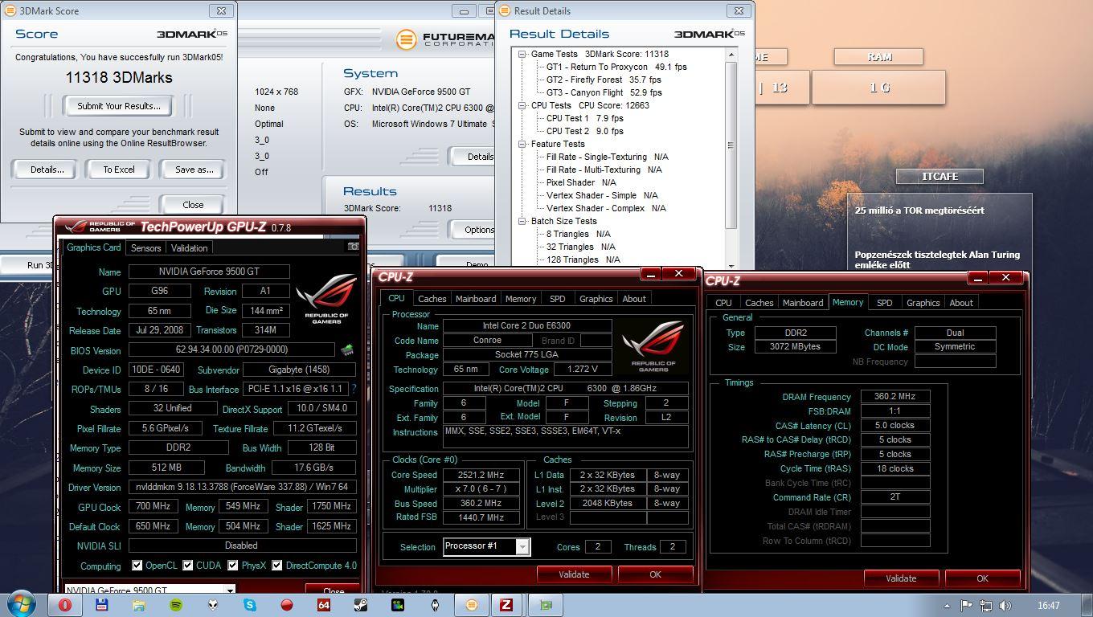The width and height of the screenshot is (1093, 617).
Task: Toggle the CUDA checkbox
Action: [x=187, y=566]
